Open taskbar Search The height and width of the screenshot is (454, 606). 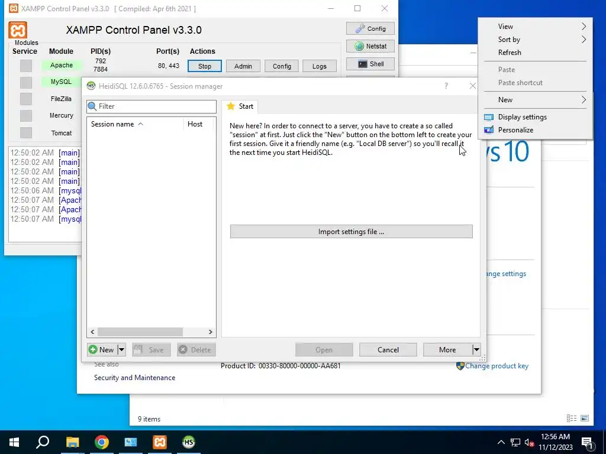coord(43,442)
